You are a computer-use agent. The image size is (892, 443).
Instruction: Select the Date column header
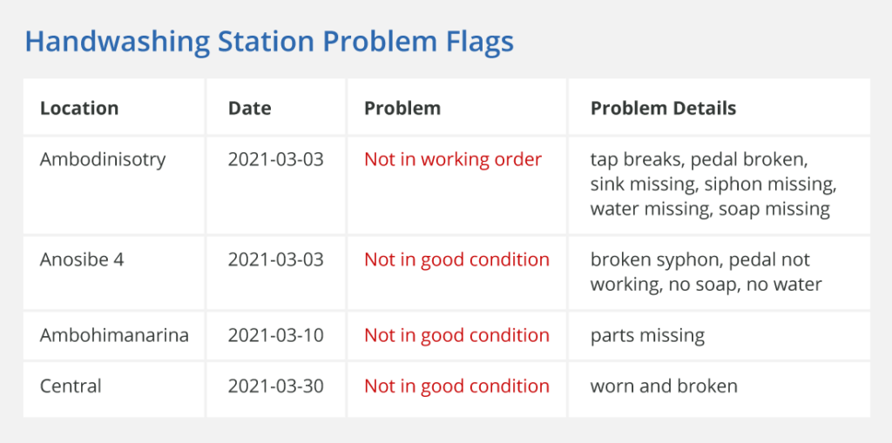coord(250,108)
